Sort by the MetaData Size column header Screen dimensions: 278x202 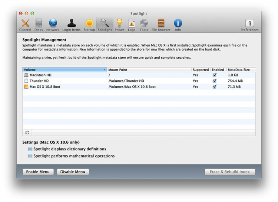(x=241, y=70)
